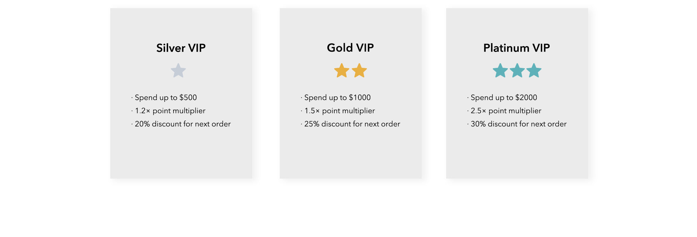Select the Gold VIP heading

coord(350,48)
